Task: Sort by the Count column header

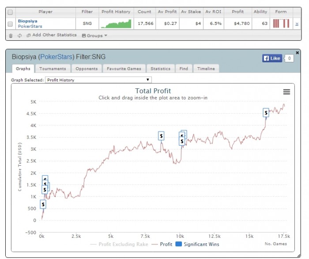Action: point(144,11)
